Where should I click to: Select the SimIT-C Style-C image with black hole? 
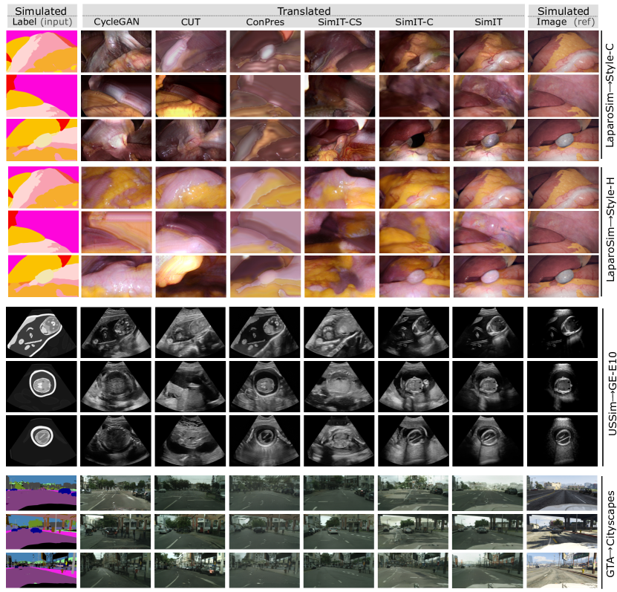(x=414, y=140)
